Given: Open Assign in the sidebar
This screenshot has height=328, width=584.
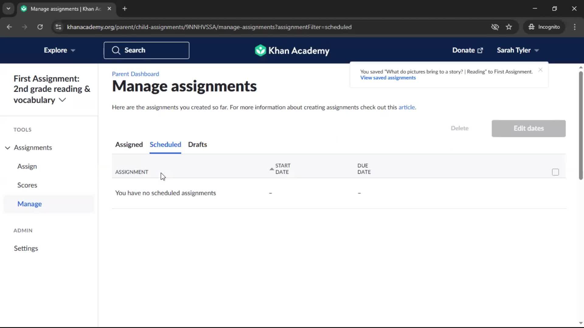Looking at the screenshot, I should click(x=27, y=166).
